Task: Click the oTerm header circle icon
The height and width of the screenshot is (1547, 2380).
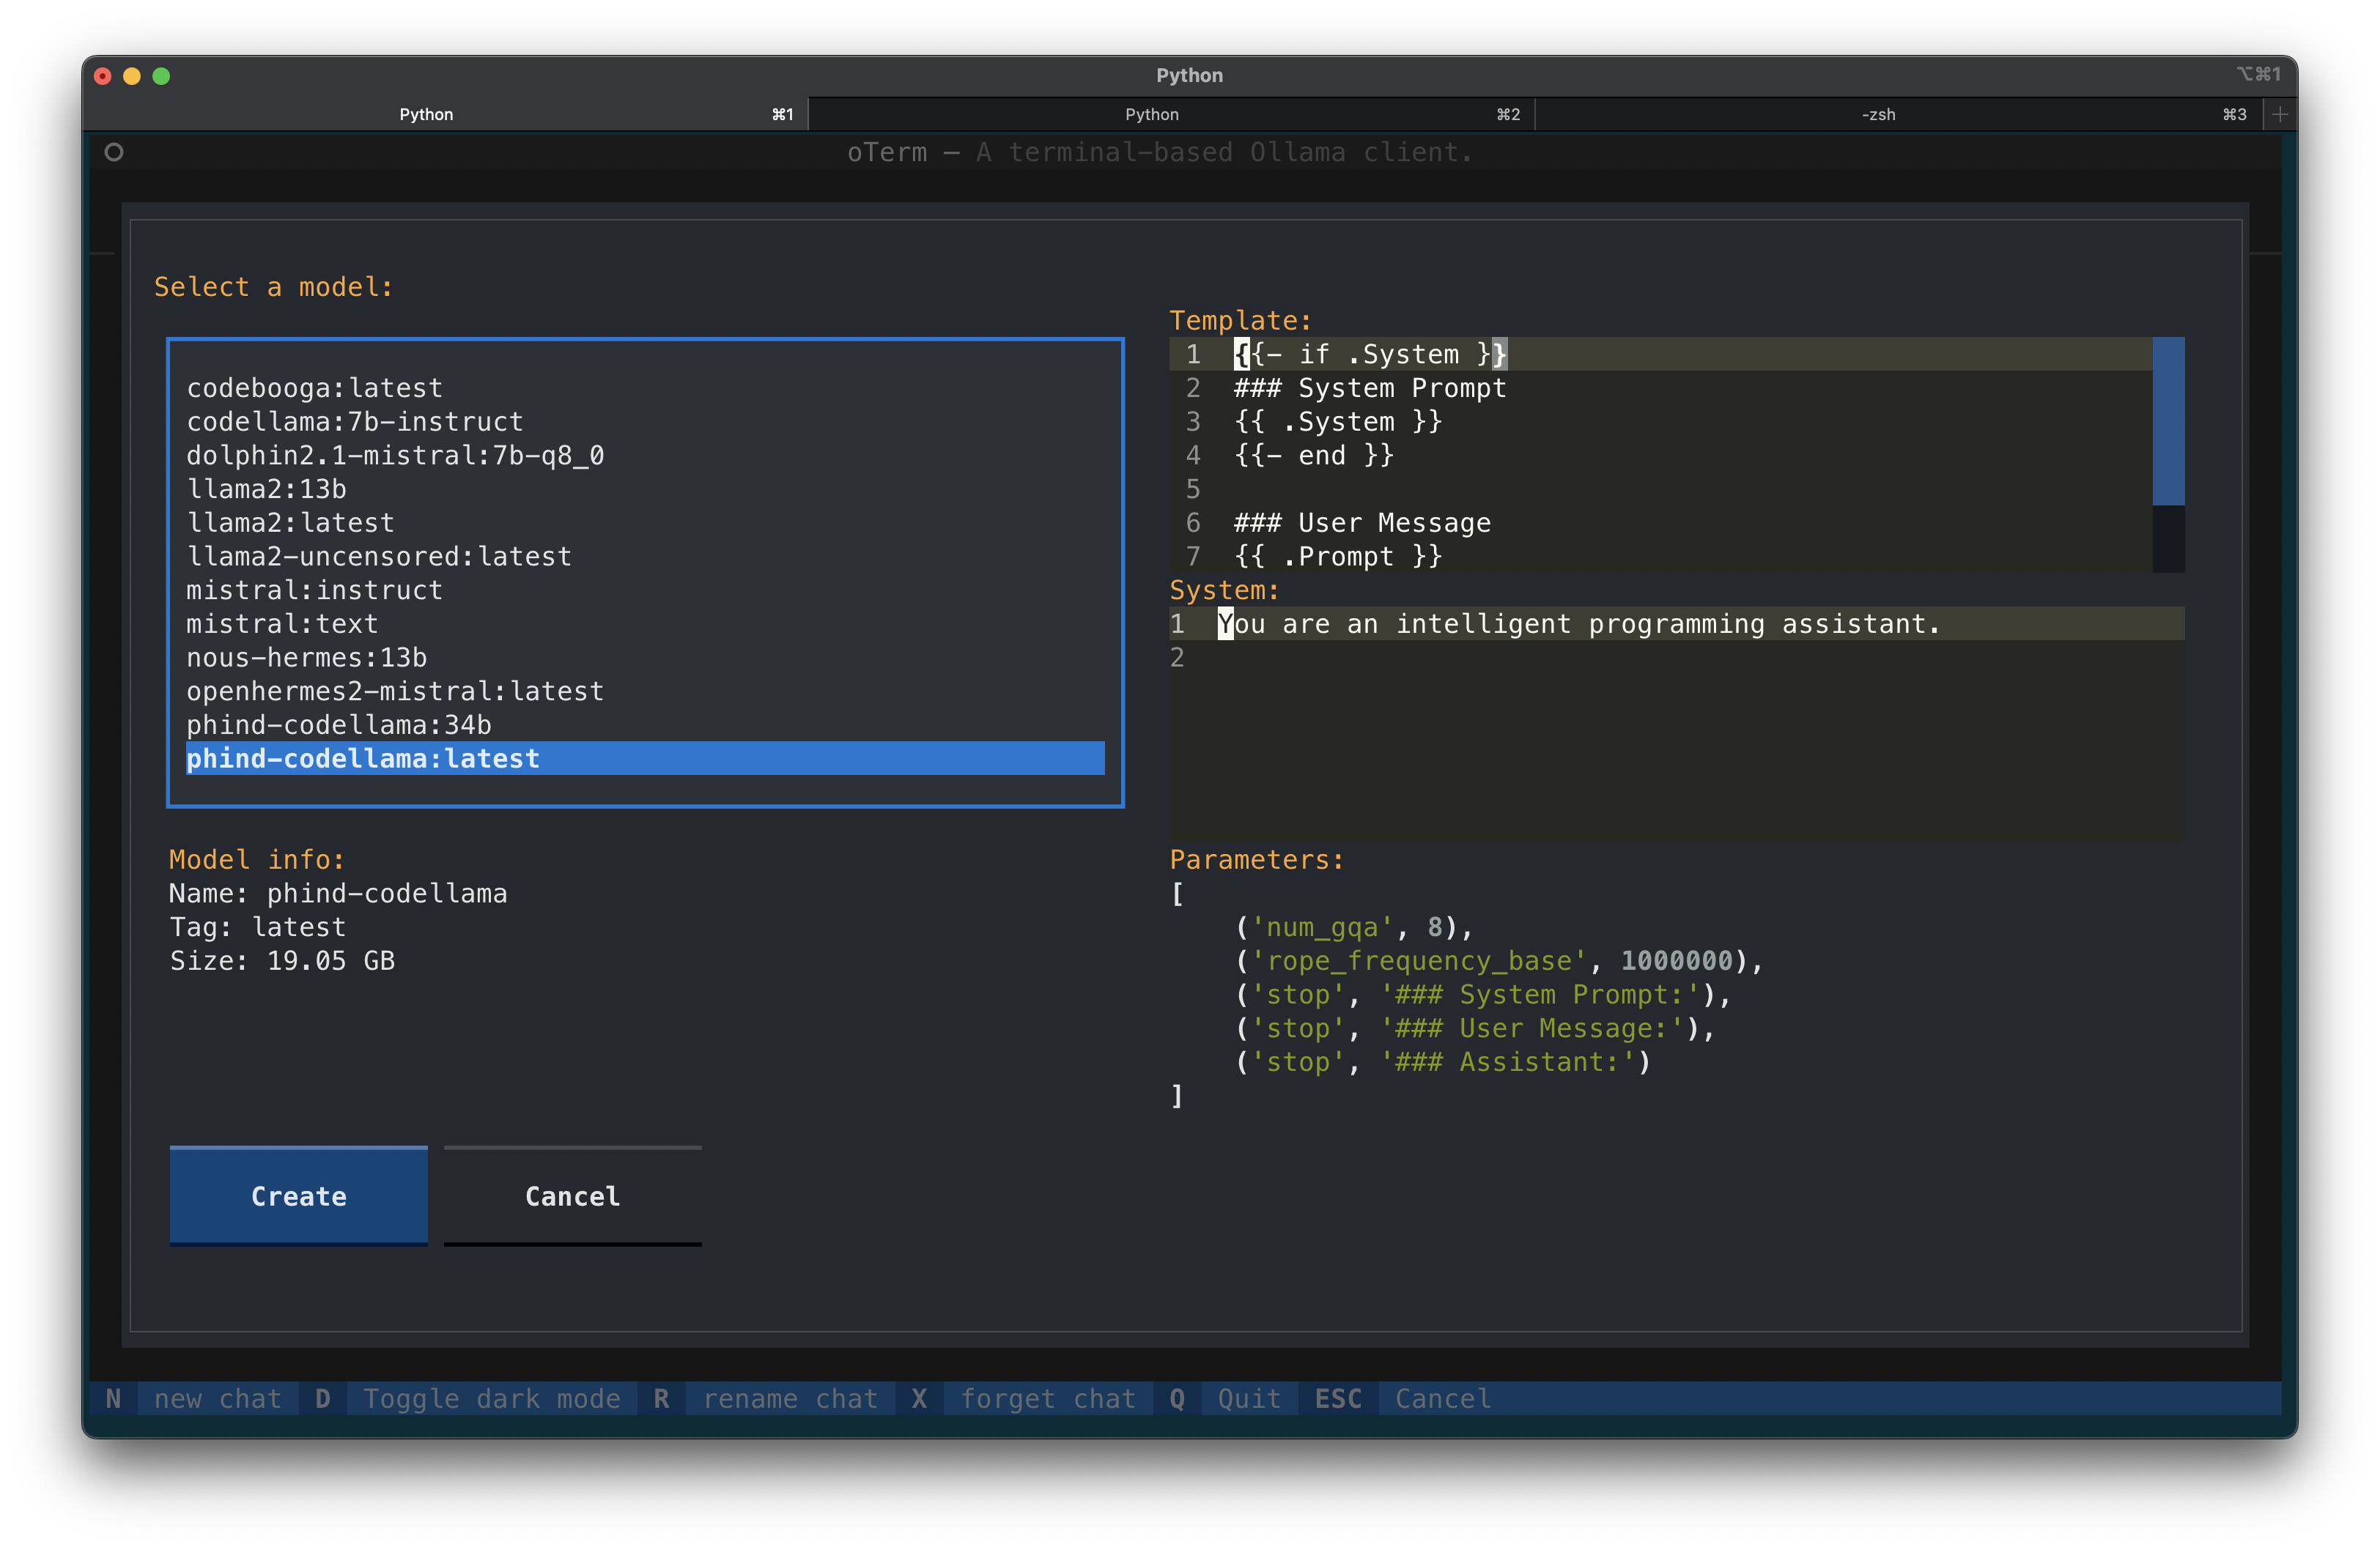Action: 114,152
